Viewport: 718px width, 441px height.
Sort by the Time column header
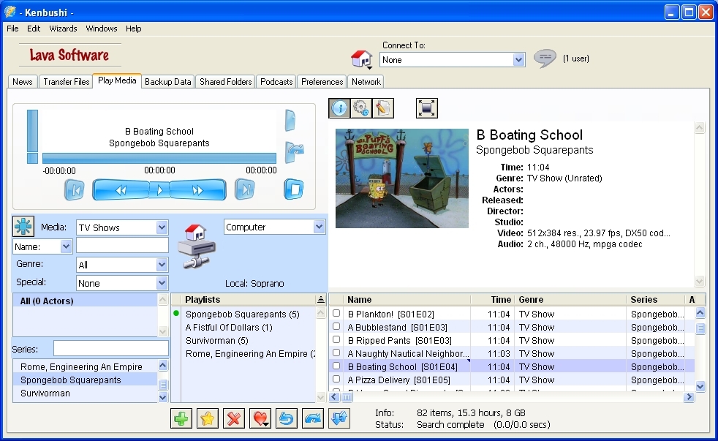(x=493, y=300)
